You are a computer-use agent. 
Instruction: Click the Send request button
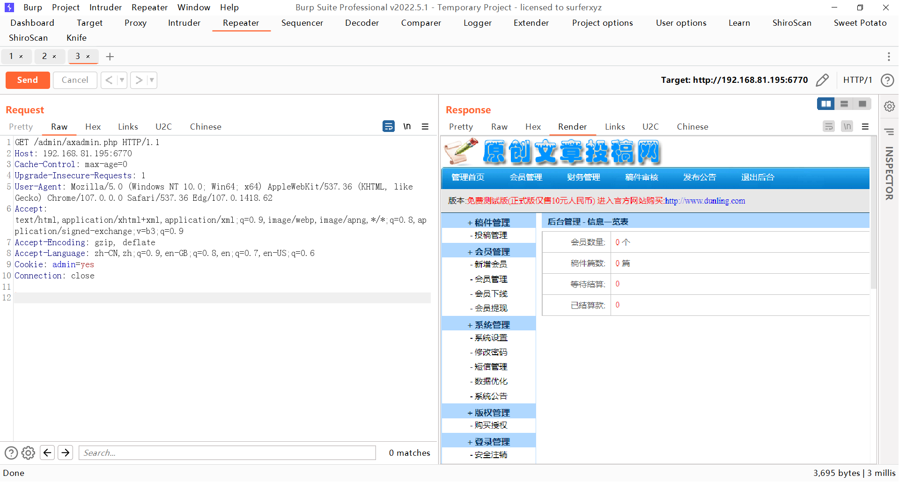(x=28, y=80)
